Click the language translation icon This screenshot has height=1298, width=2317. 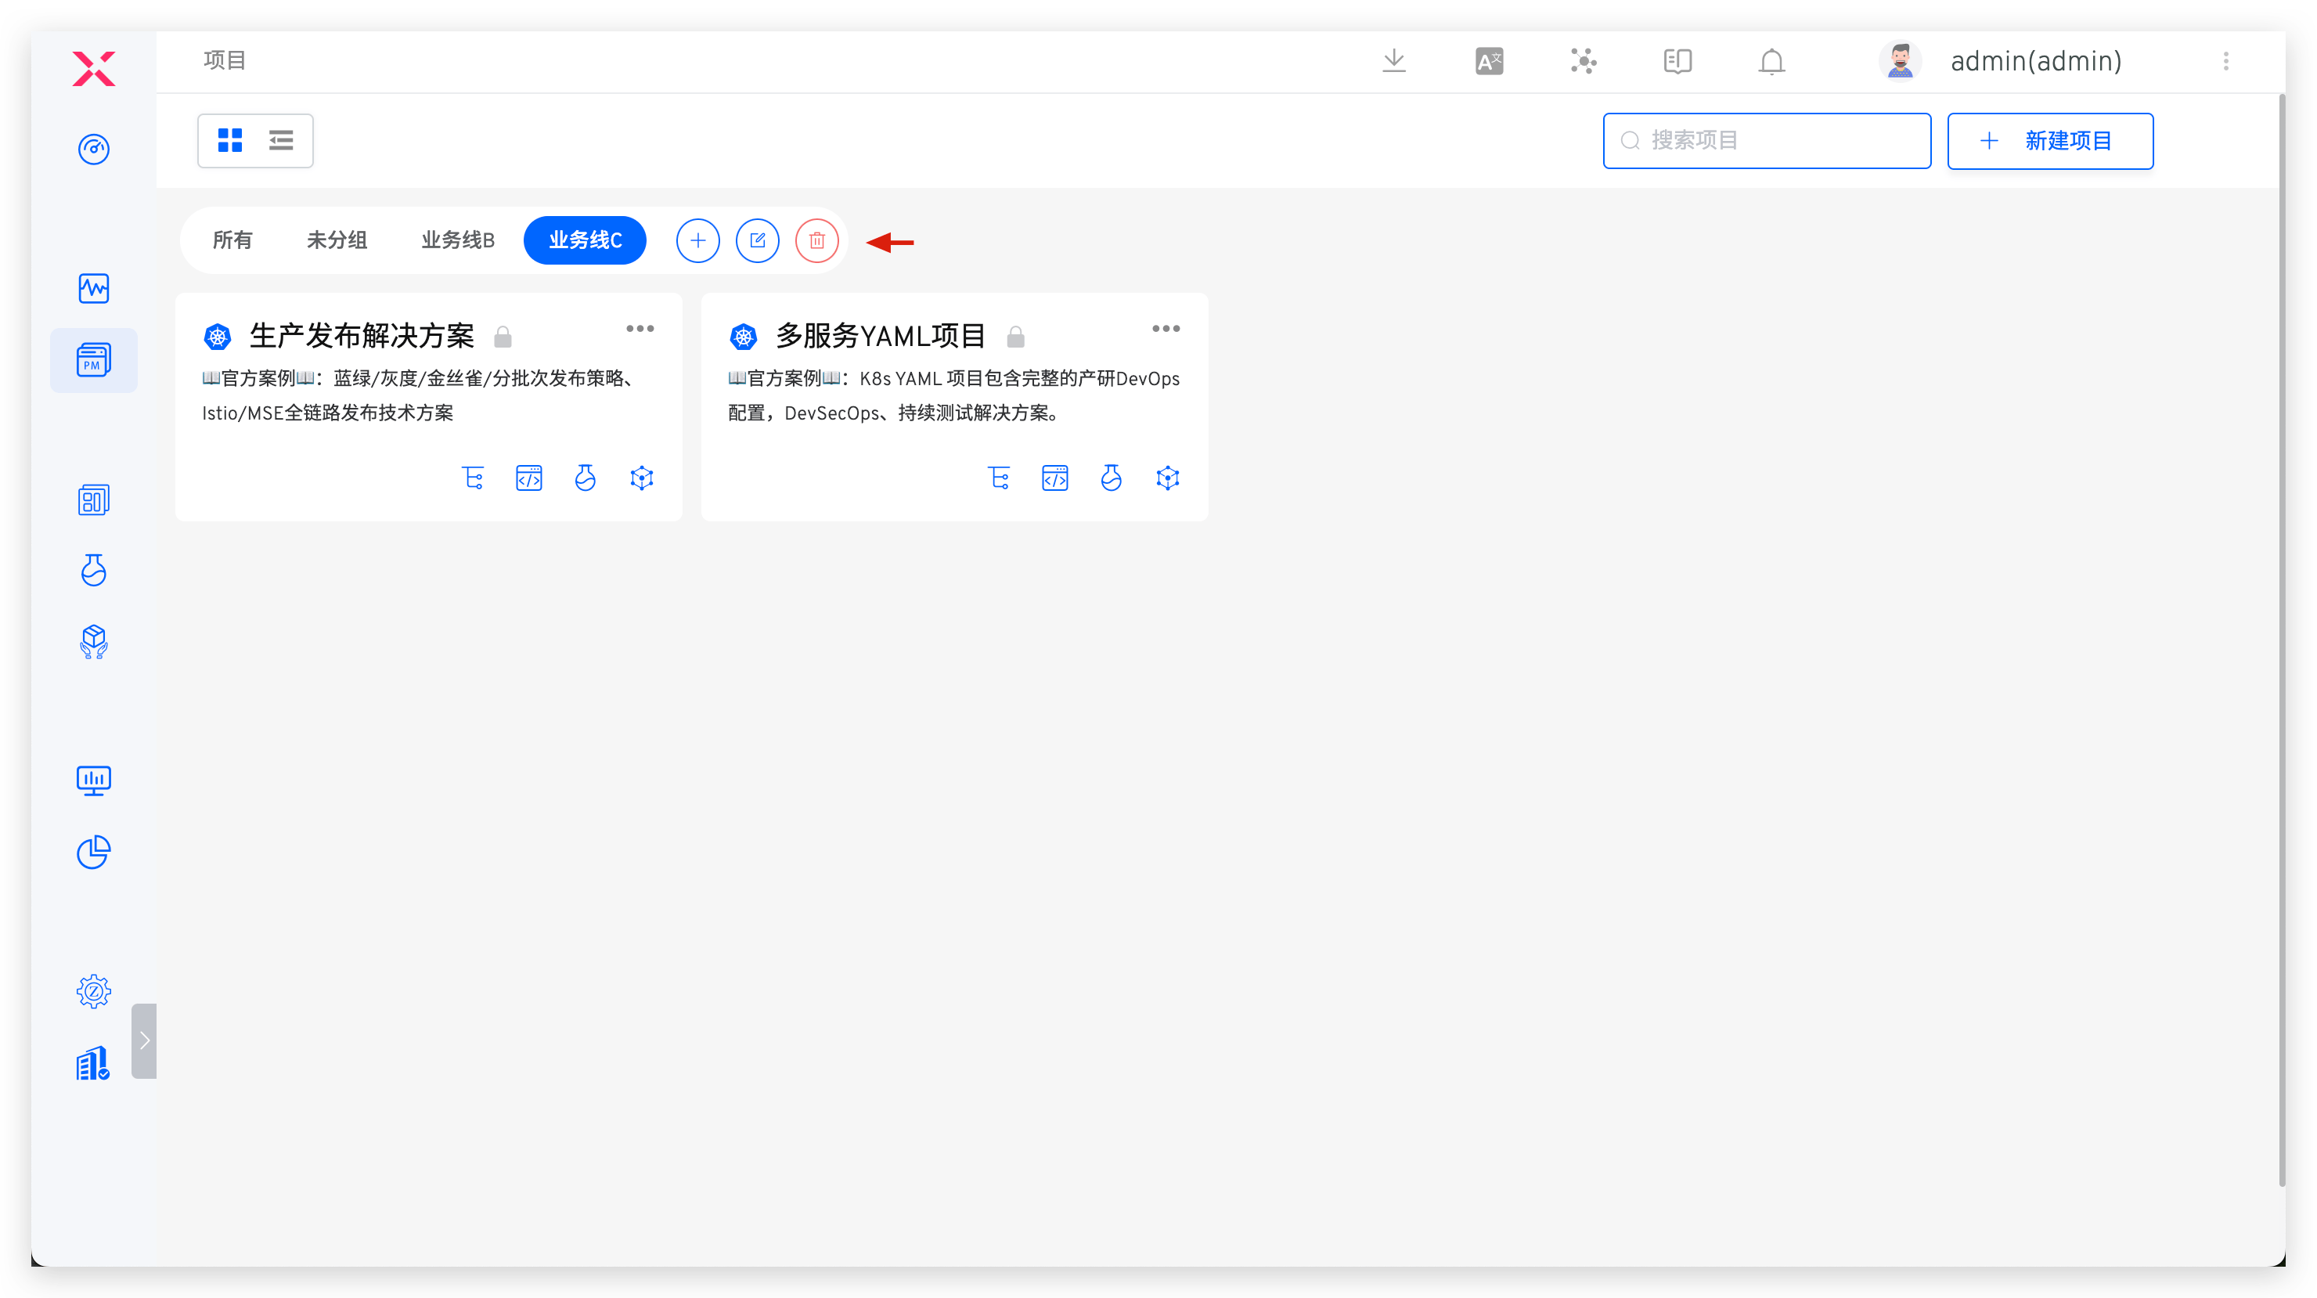[1489, 61]
